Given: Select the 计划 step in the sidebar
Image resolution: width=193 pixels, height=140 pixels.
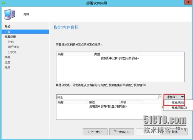Looking at the screenshot, I should pos(11,42).
